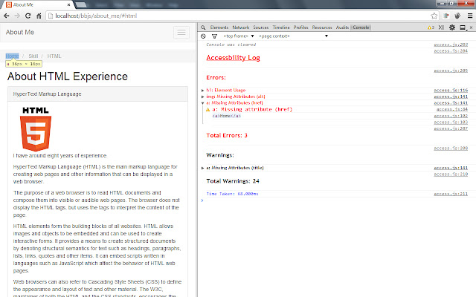Open access.js:116 source link
The width and height of the screenshot is (476, 297).
(x=451, y=90)
